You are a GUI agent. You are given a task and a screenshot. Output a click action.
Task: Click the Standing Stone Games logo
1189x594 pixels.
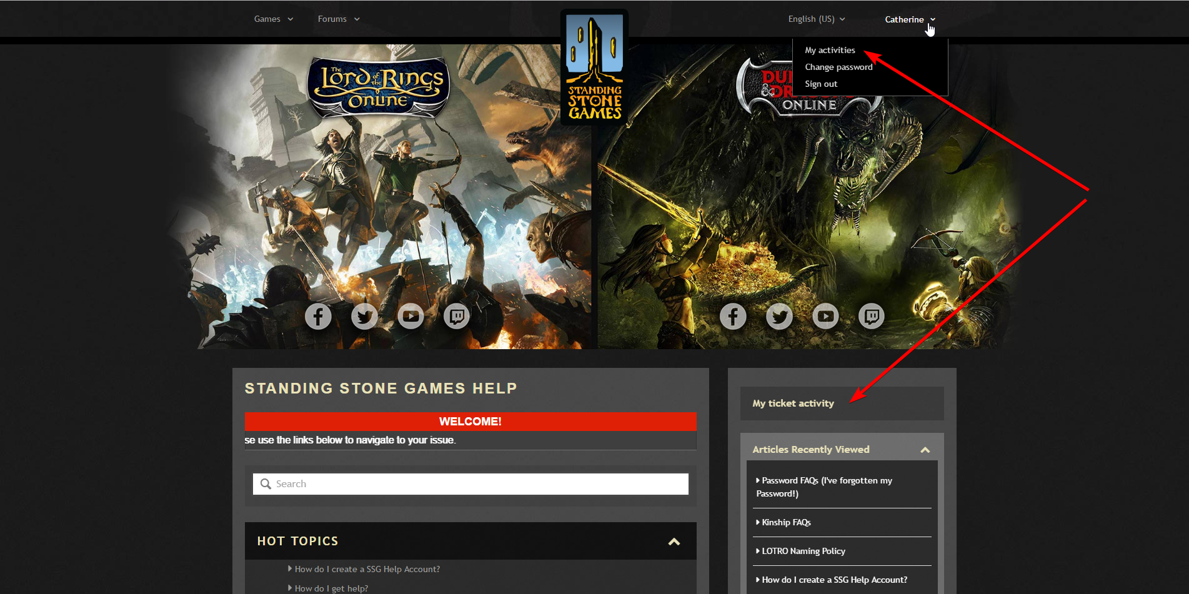point(594,67)
